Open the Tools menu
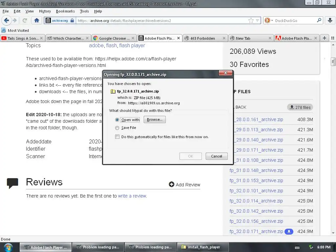Viewport: 336px width, 252px height. (x=84, y=11)
